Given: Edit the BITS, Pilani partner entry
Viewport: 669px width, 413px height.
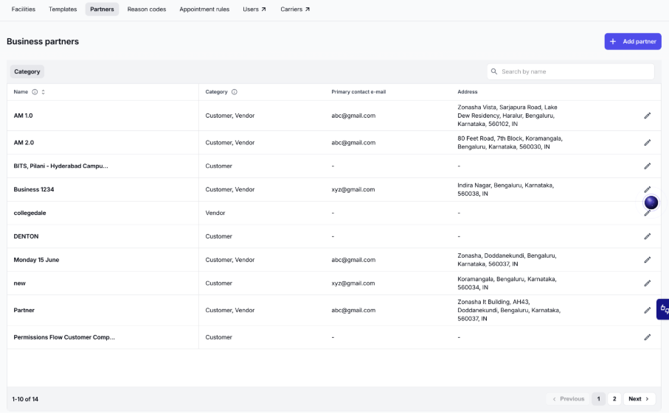Looking at the screenshot, I should pyautogui.click(x=647, y=166).
